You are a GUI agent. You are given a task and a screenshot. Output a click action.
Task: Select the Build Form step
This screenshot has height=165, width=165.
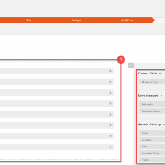(127, 20)
